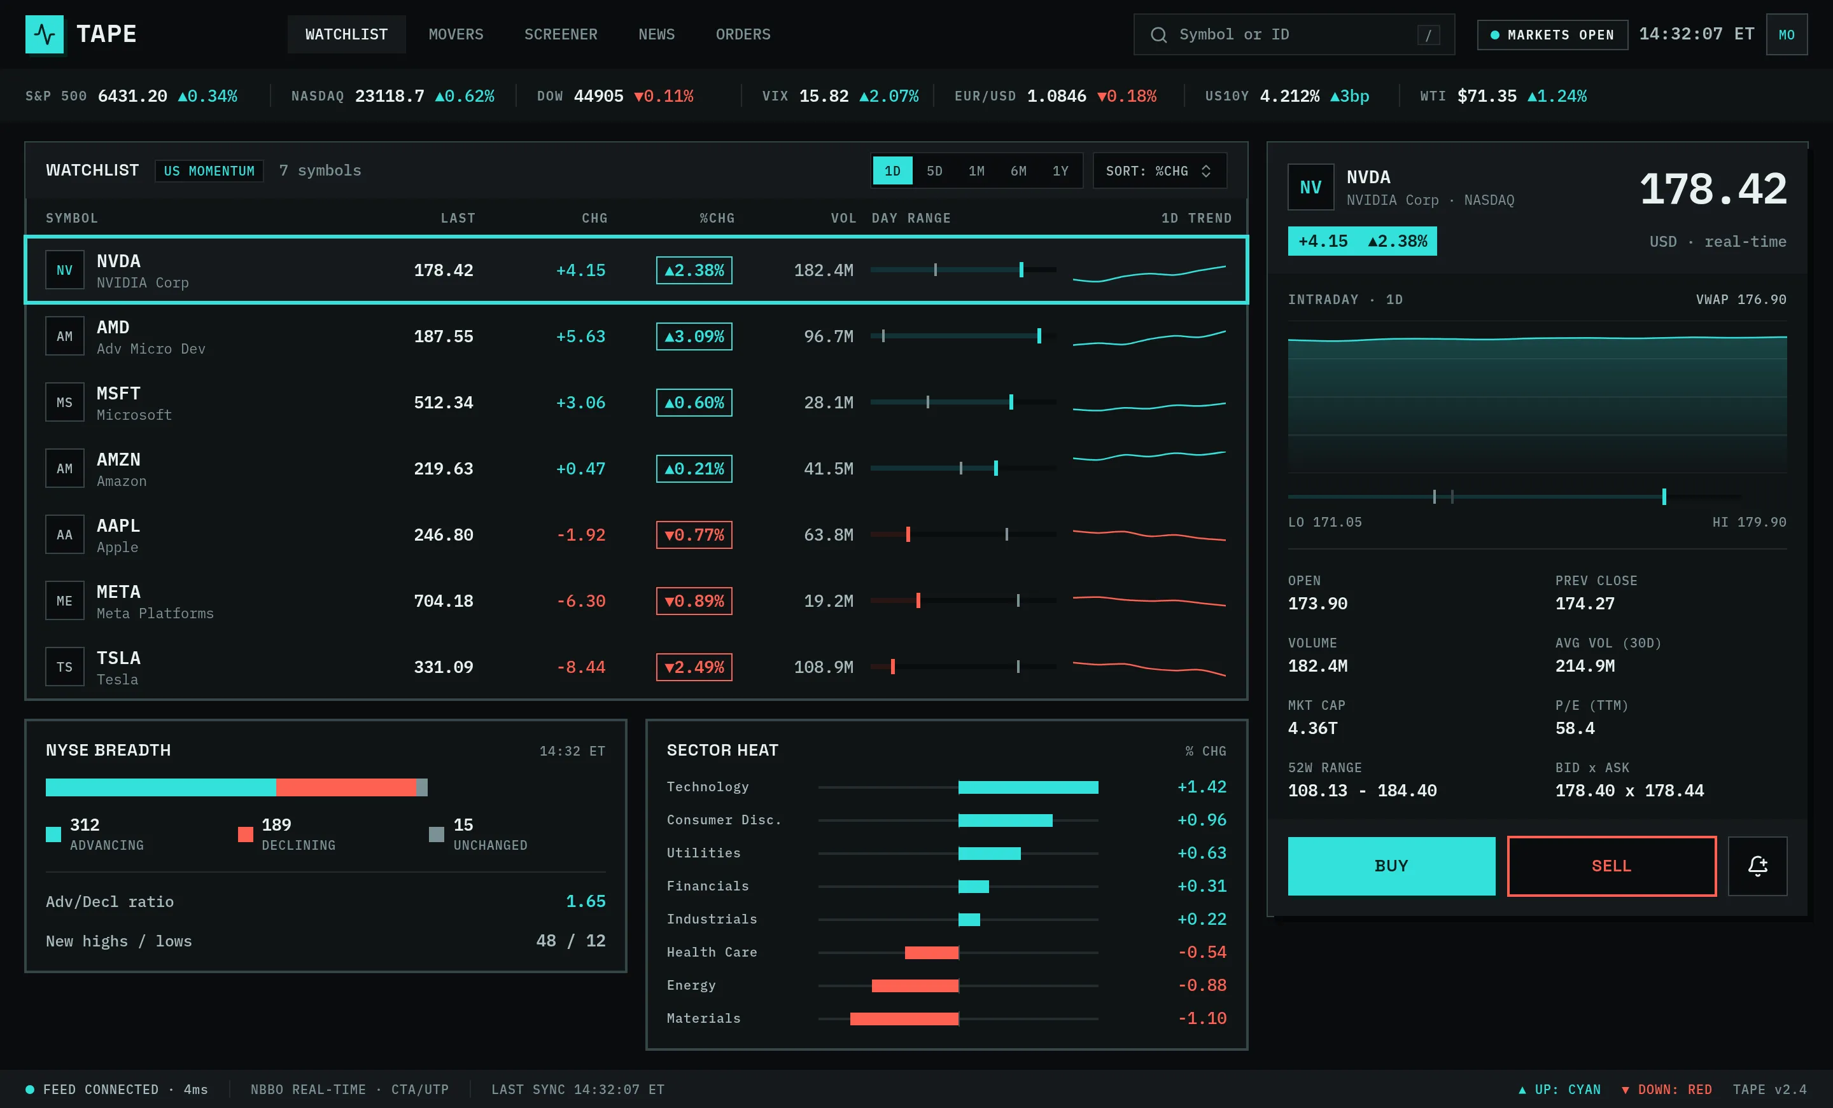Open the Sort %CHG dropdown
This screenshot has width=1833, height=1108.
click(1159, 171)
